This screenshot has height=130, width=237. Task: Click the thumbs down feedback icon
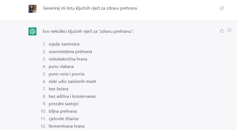click(229, 31)
